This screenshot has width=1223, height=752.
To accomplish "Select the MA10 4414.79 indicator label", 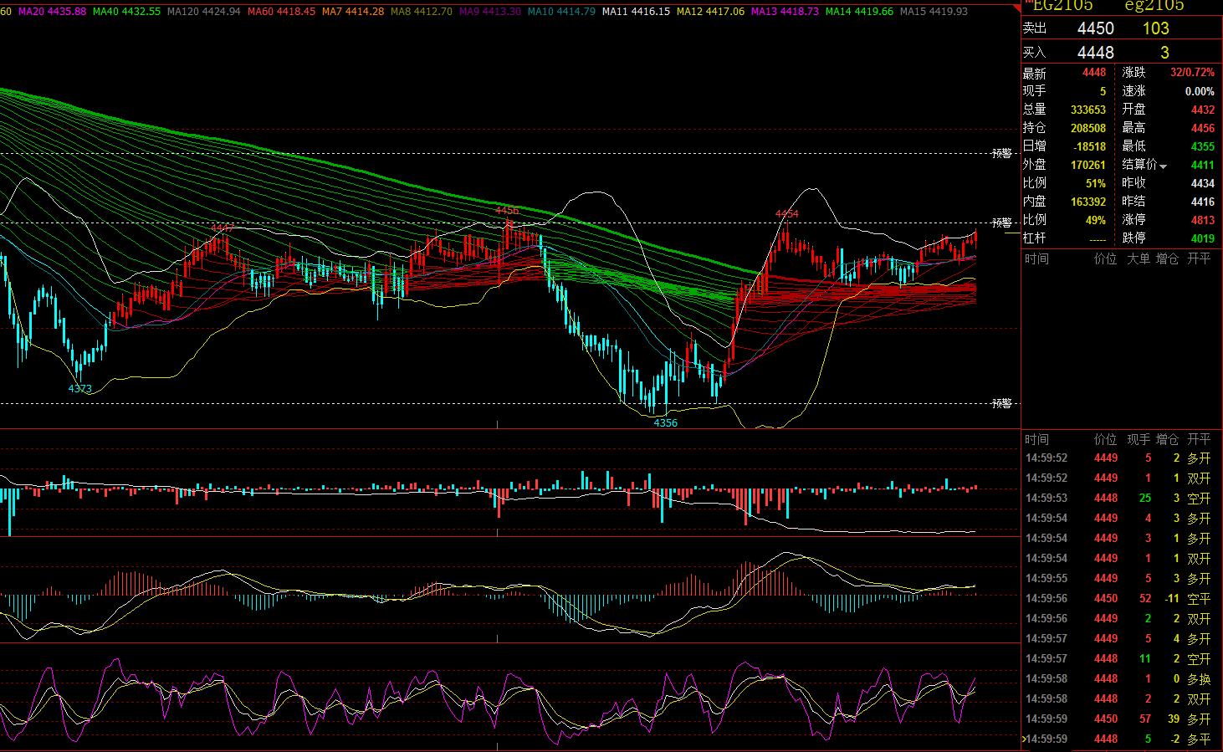I will point(561,12).
